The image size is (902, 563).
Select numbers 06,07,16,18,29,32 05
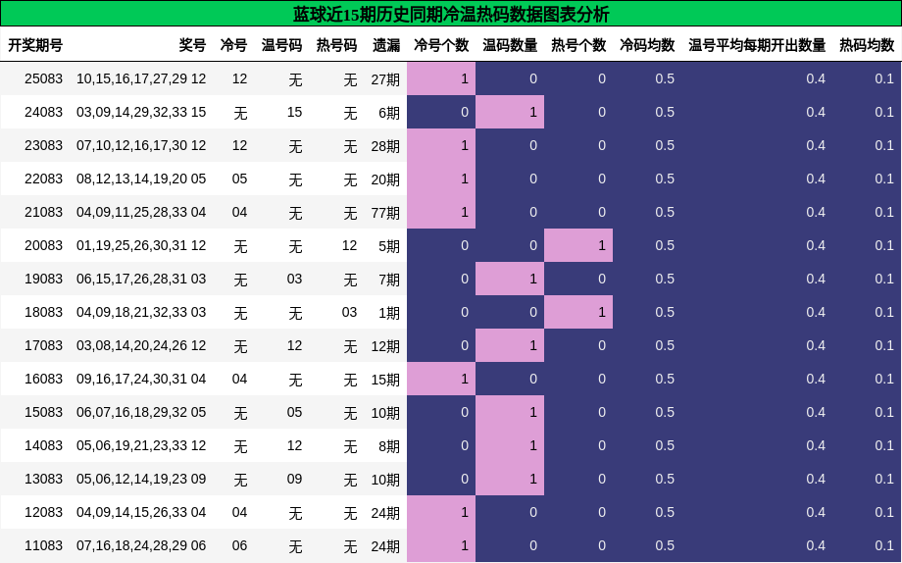(x=141, y=413)
